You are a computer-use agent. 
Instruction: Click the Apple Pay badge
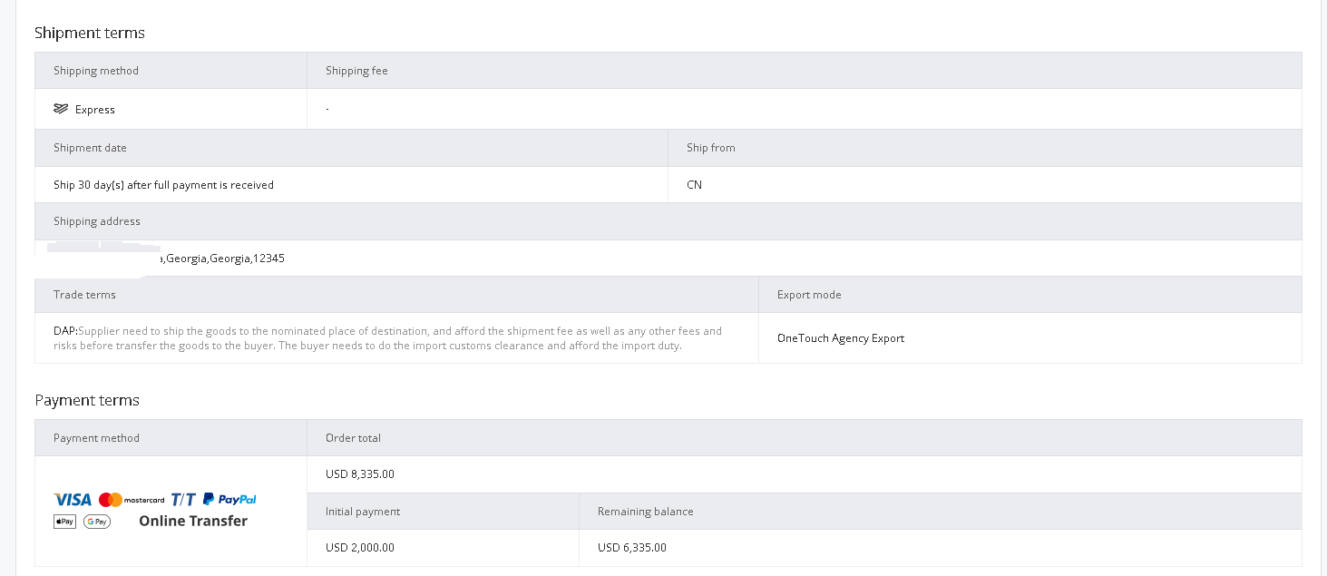[x=64, y=522]
